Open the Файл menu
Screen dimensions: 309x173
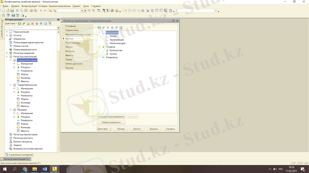[5, 6]
